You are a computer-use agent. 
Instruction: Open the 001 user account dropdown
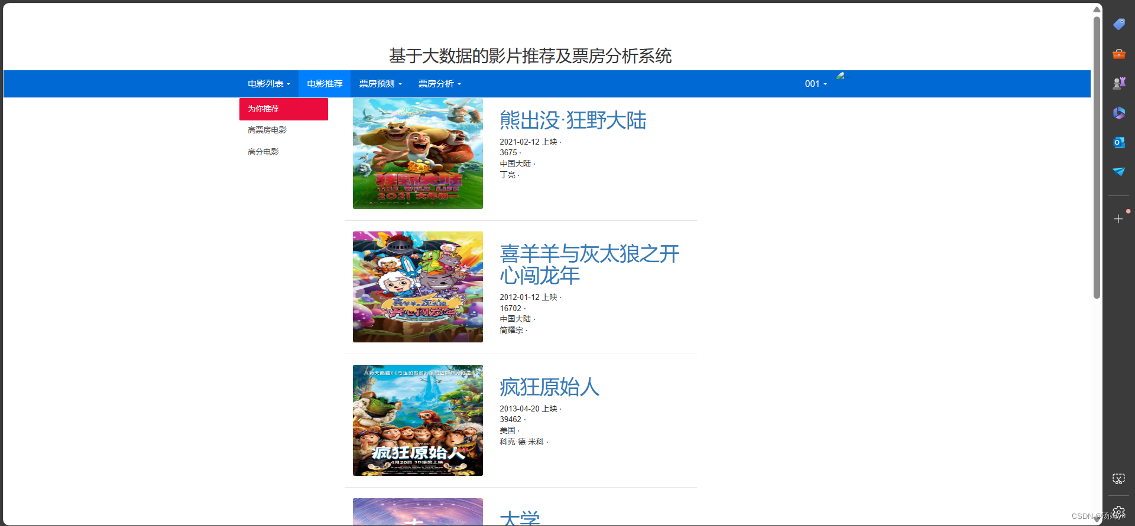point(816,84)
